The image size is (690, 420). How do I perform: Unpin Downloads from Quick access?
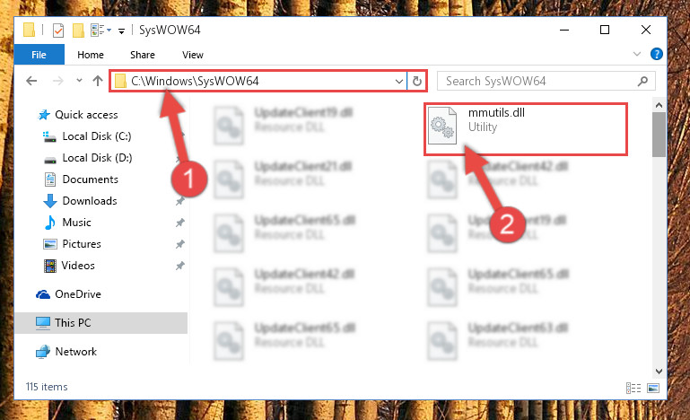(180, 201)
